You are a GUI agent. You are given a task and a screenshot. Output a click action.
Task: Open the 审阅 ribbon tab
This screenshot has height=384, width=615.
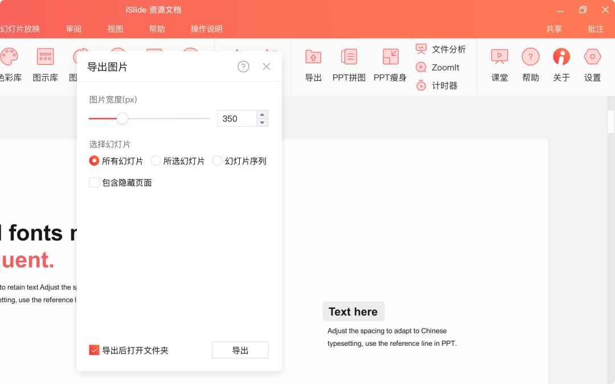click(x=73, y=28)
